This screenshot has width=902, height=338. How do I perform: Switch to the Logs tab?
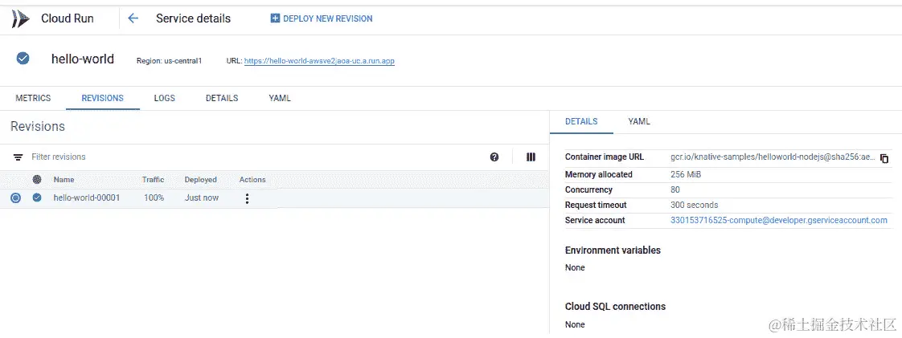pos(165,98)
